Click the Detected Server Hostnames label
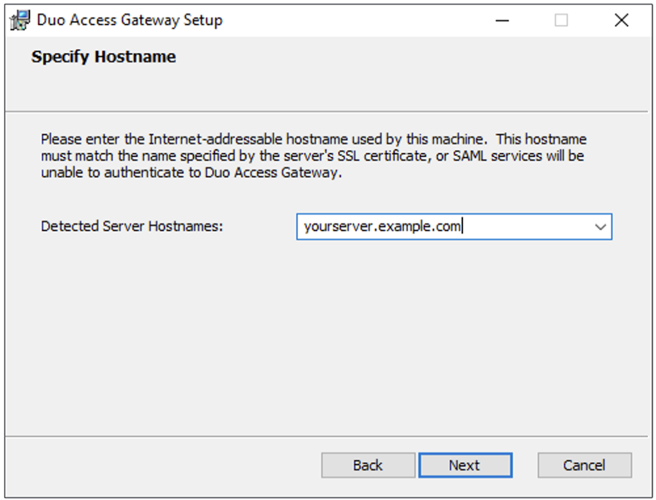The width and height of the screenshot is (656, 500). click(x=132, y=226)
